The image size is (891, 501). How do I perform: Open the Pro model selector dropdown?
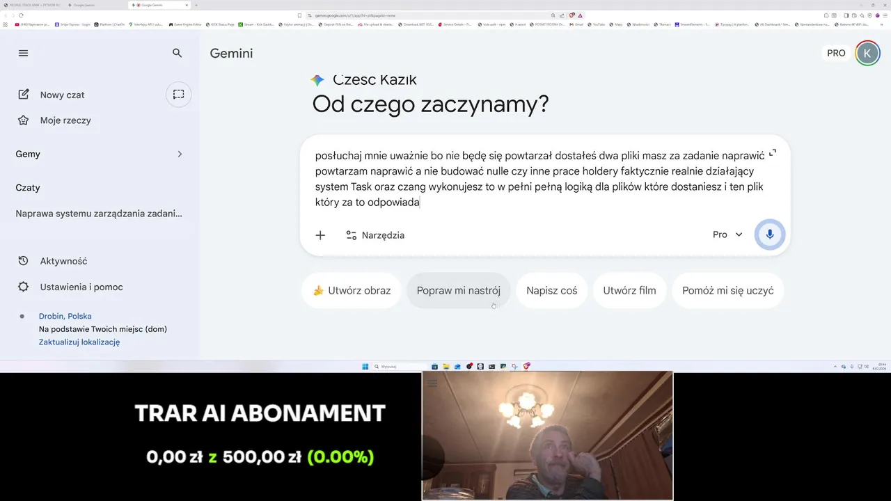pyautogui.click(x=727, y=235)
